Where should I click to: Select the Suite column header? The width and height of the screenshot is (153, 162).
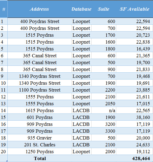[104, 9]
